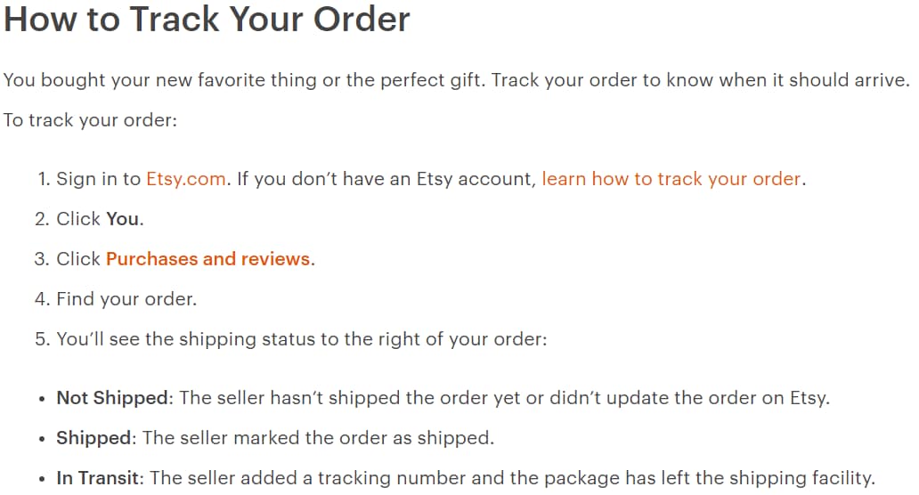Click the 'You bought your new favorite thing' paragraph
The width and height of the screenshot is (919, 495).
point(456,79)
